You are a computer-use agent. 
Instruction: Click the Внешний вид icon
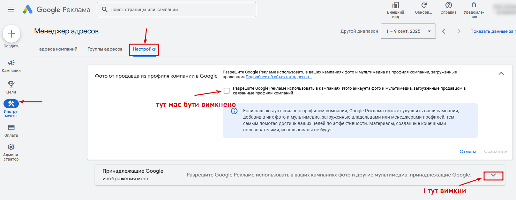396,5
